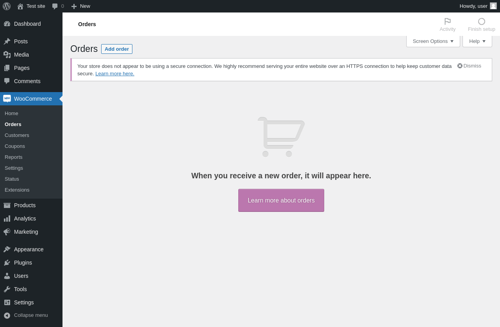Open WooCommerce Home submenu item
Image resolution: width=500 pixels, height=327 pixels.
[x=12, y=114]
